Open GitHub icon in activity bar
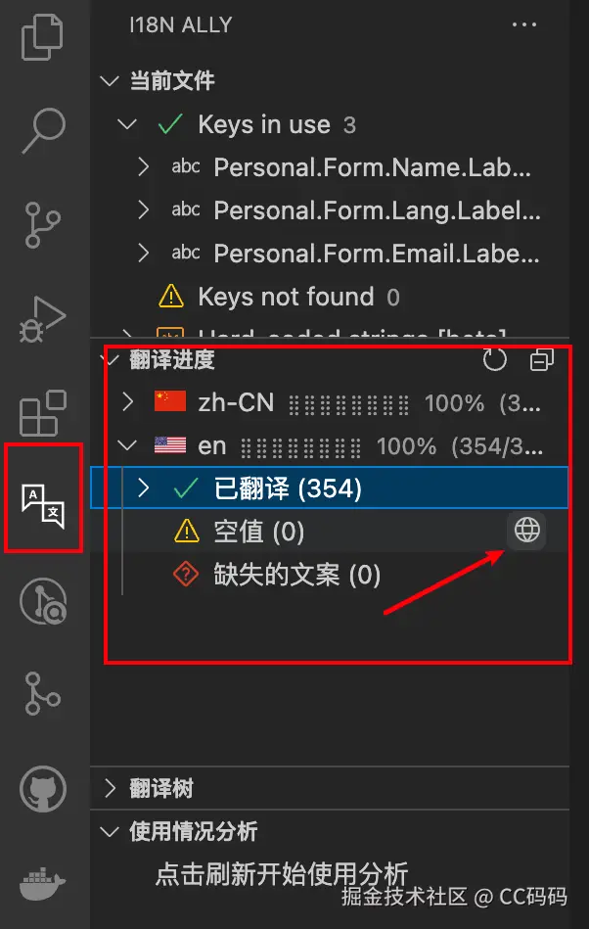Image resolution: width=589 pixels, height=929 pixels. pos(43,789)
